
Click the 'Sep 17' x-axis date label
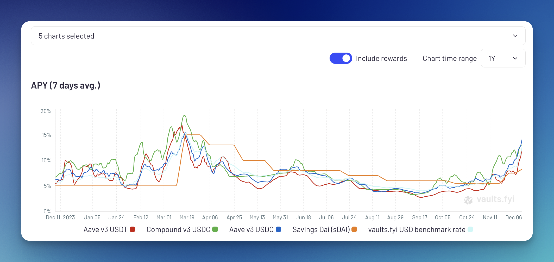pyautogui.click(x=420, y=217)
